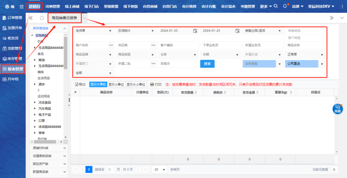Toggle the hamburger menu icon at top
This screenshot has height=178, width=347.
(21, 6)
